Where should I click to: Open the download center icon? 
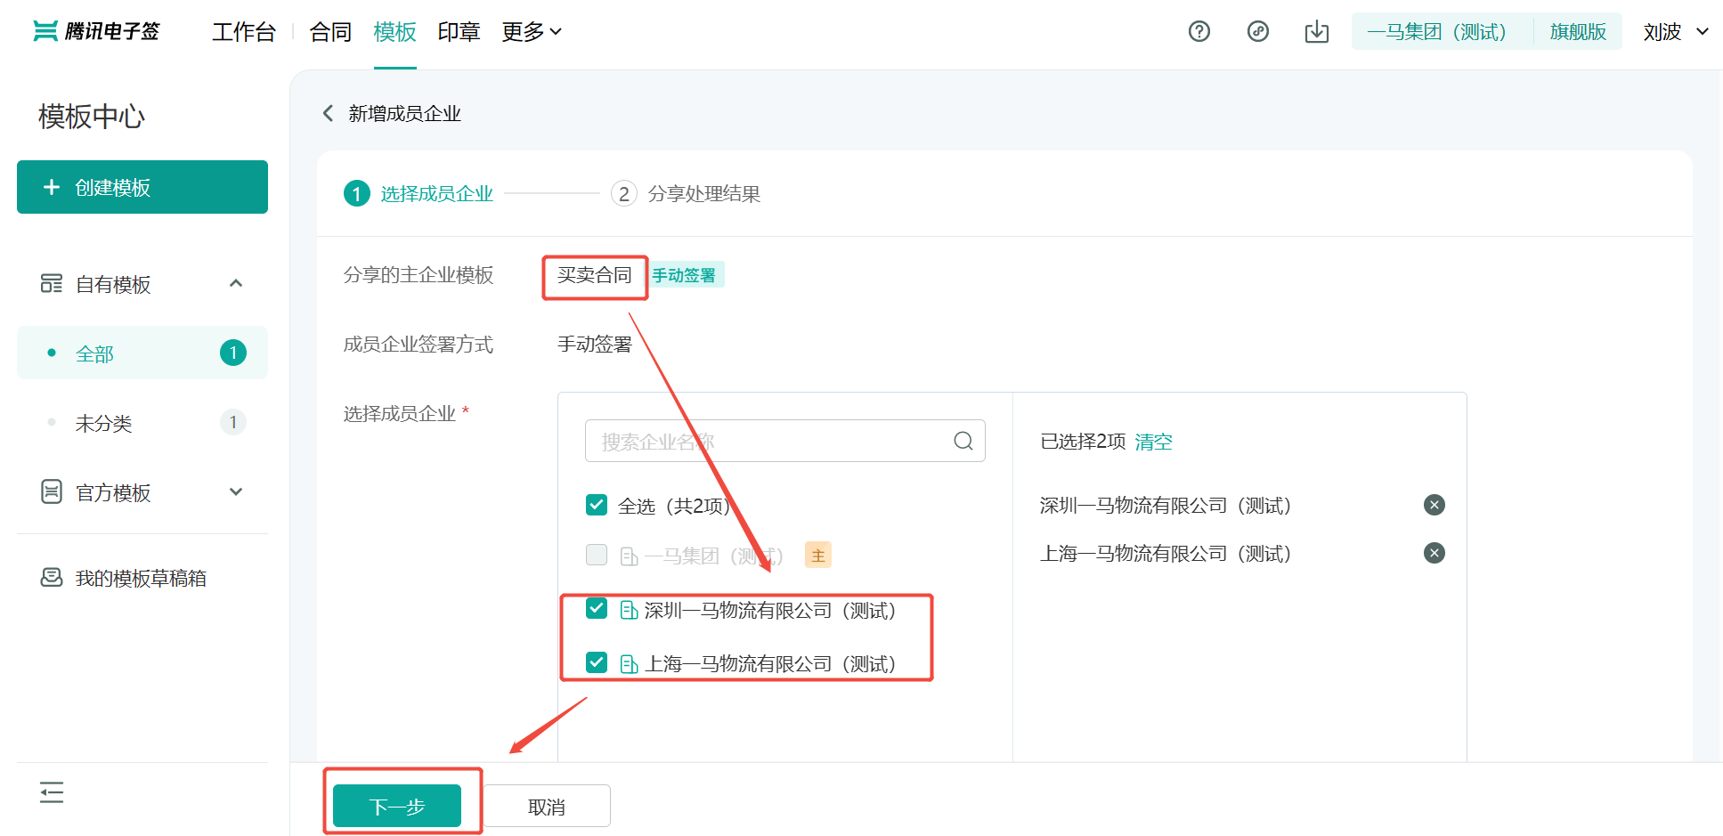(x=1317, y=32)
